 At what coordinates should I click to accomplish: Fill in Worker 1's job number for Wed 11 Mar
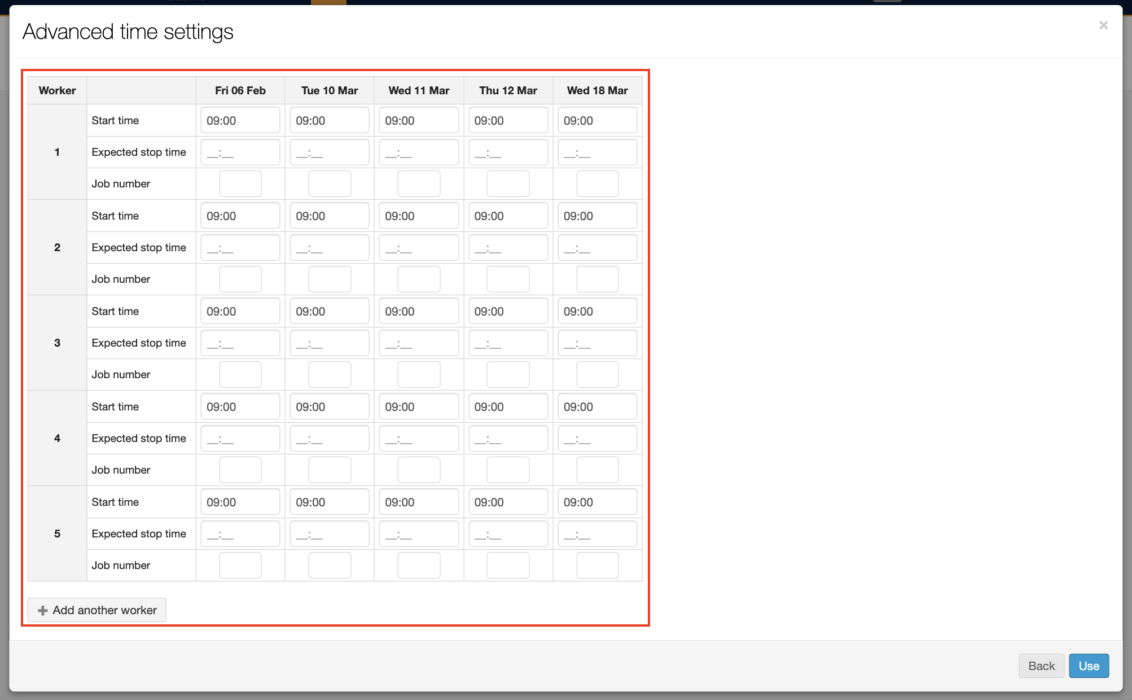pyautogui.click(x=419, y=183)
